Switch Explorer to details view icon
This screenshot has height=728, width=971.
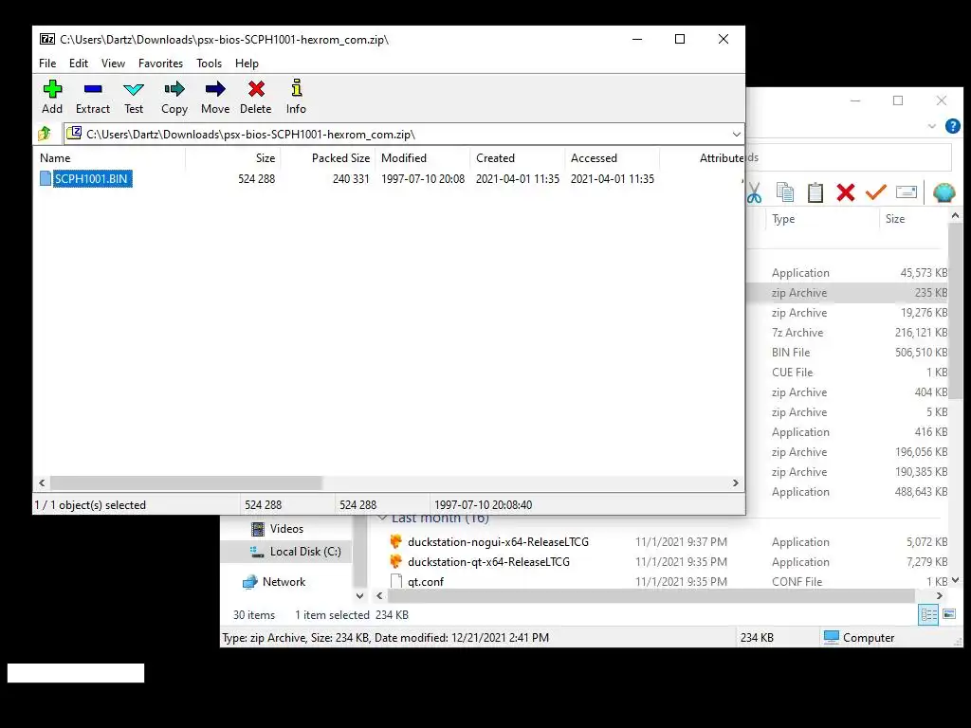click(x=928, y=614)
